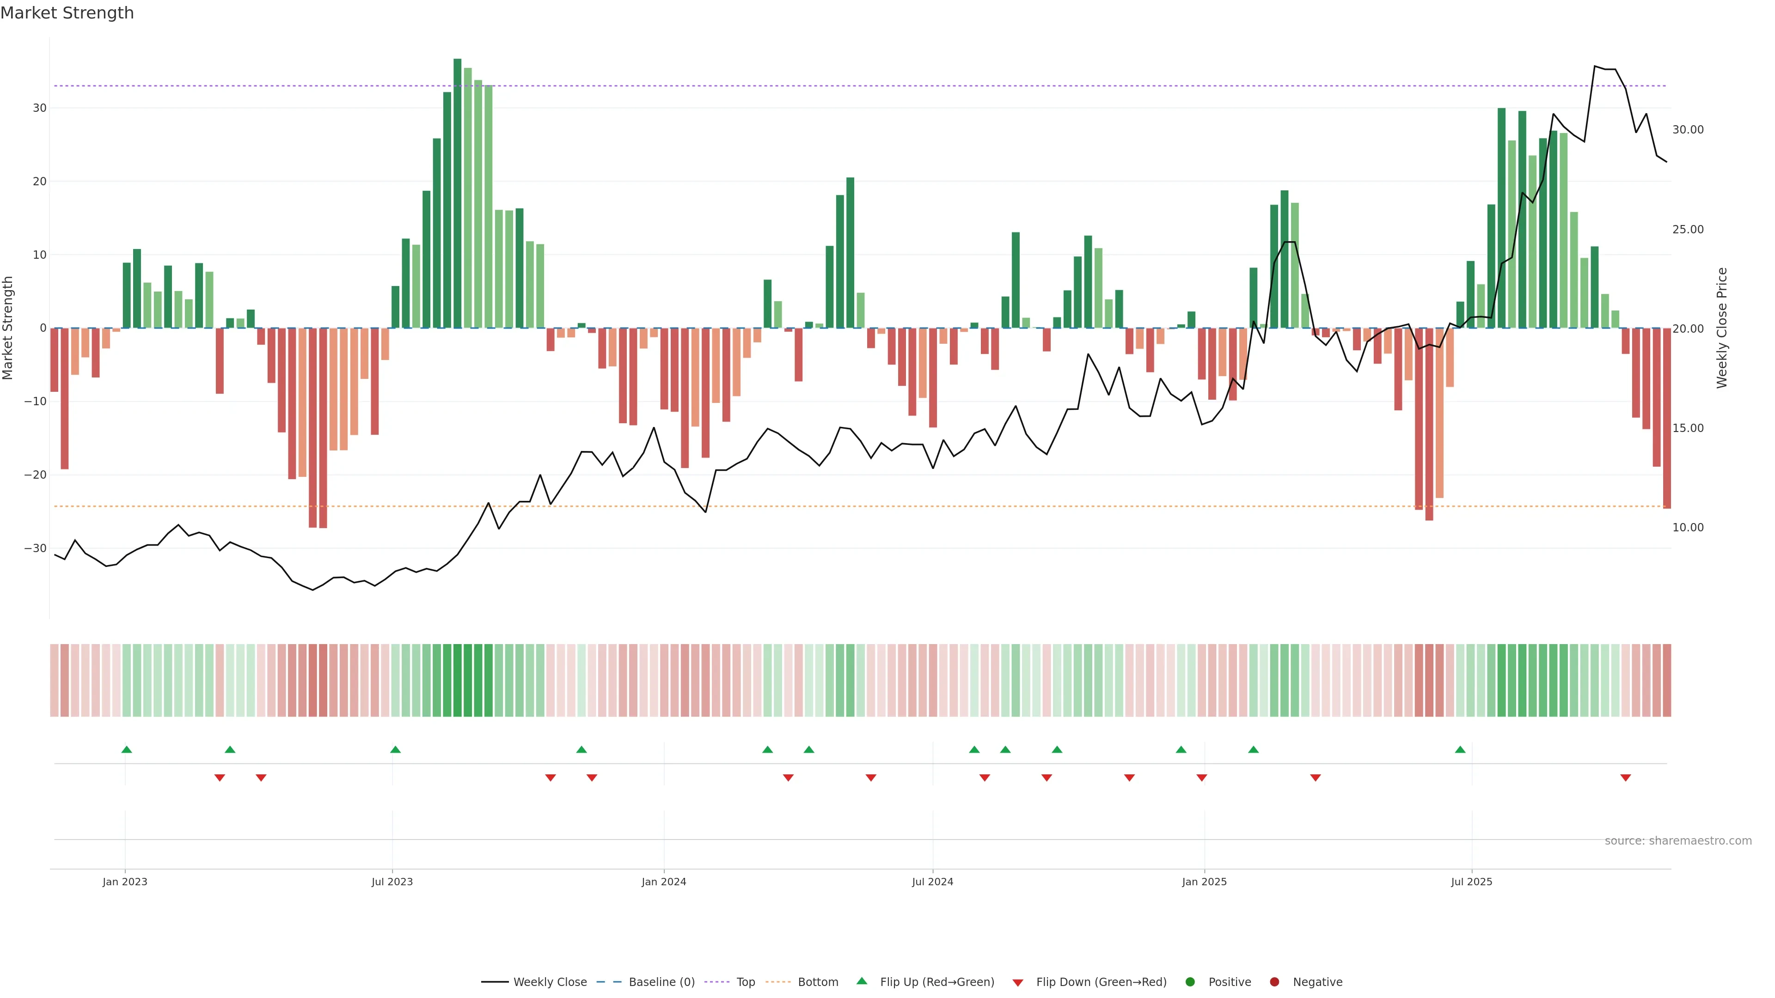Image resolution: width=1775 pixels, height=998 pixels.
Task: Click the first flip-up marker near Jan 2023
Action: click(127, 749)
